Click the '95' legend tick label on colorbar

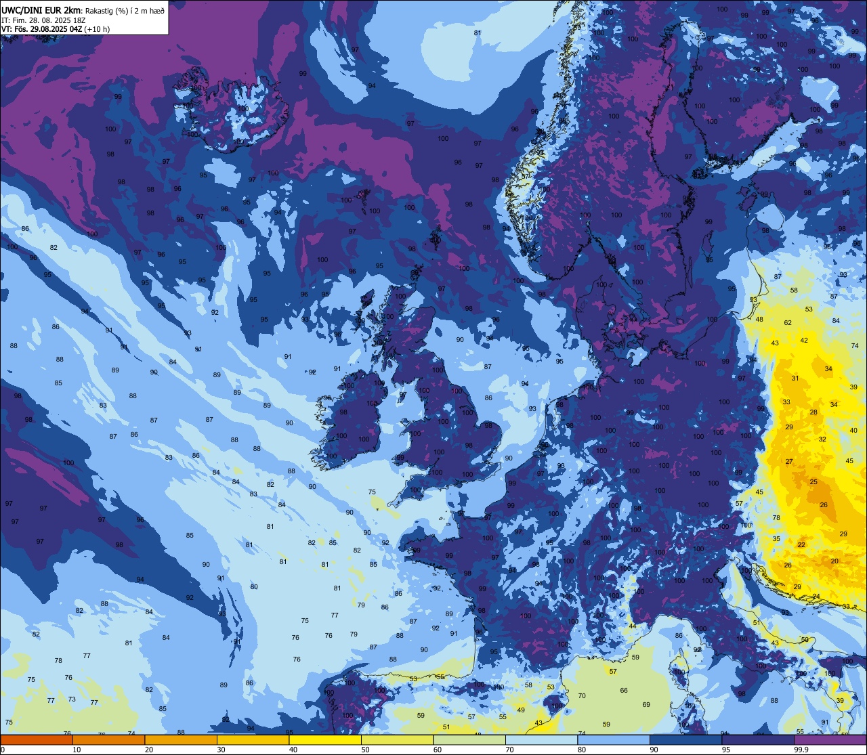(726, 750)
